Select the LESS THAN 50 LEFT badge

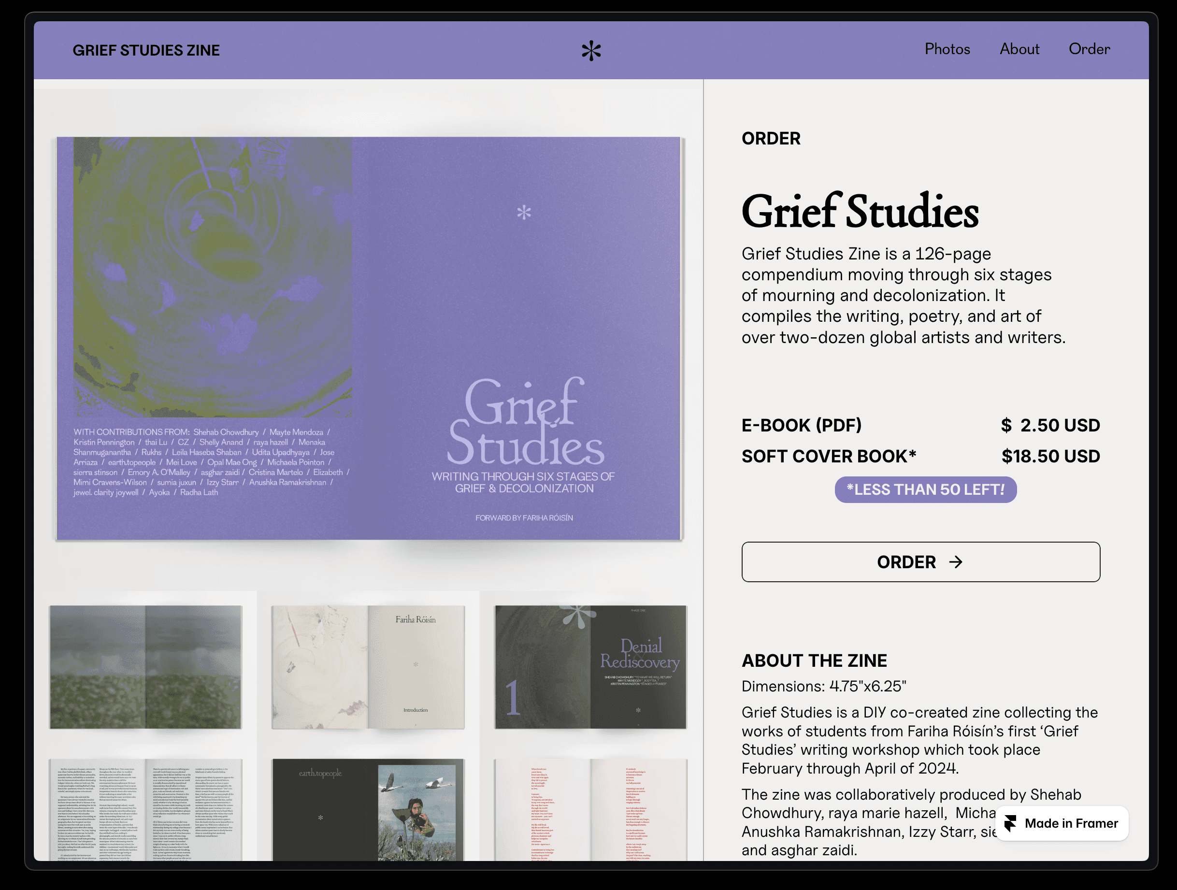pyautogui.click(x=925, y=489)
